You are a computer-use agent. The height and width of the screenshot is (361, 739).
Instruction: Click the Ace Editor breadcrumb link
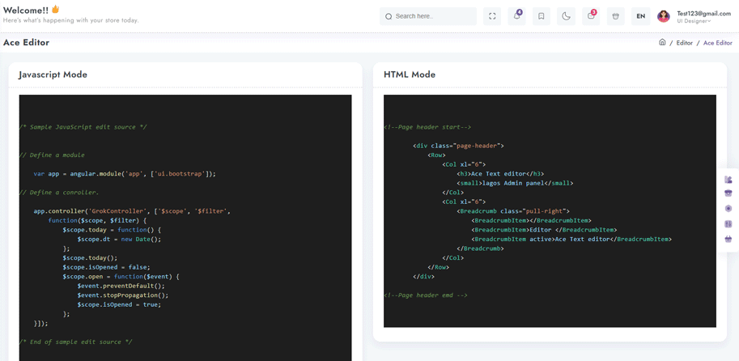coord(718,43)
